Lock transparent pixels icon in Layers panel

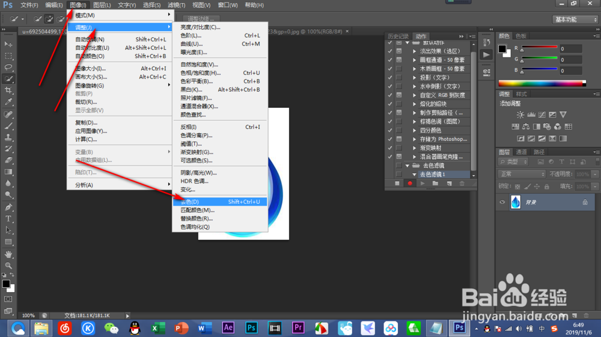point(517,186)
